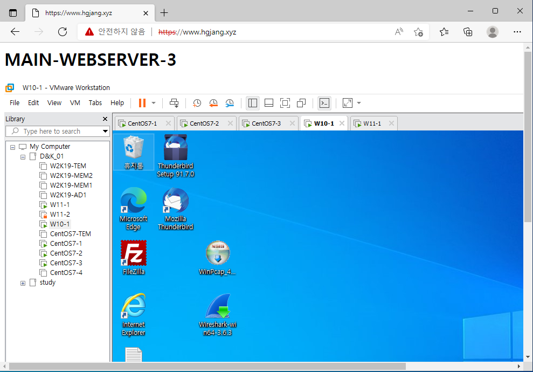Switch to Unity mode
The height and width of the screenshot is (372, 533).
click(x=301, y=103)
